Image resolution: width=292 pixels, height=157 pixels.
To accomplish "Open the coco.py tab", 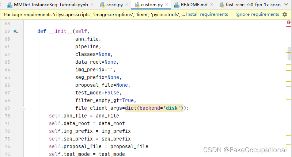I will pyautogui.click(x=114, y=5).
